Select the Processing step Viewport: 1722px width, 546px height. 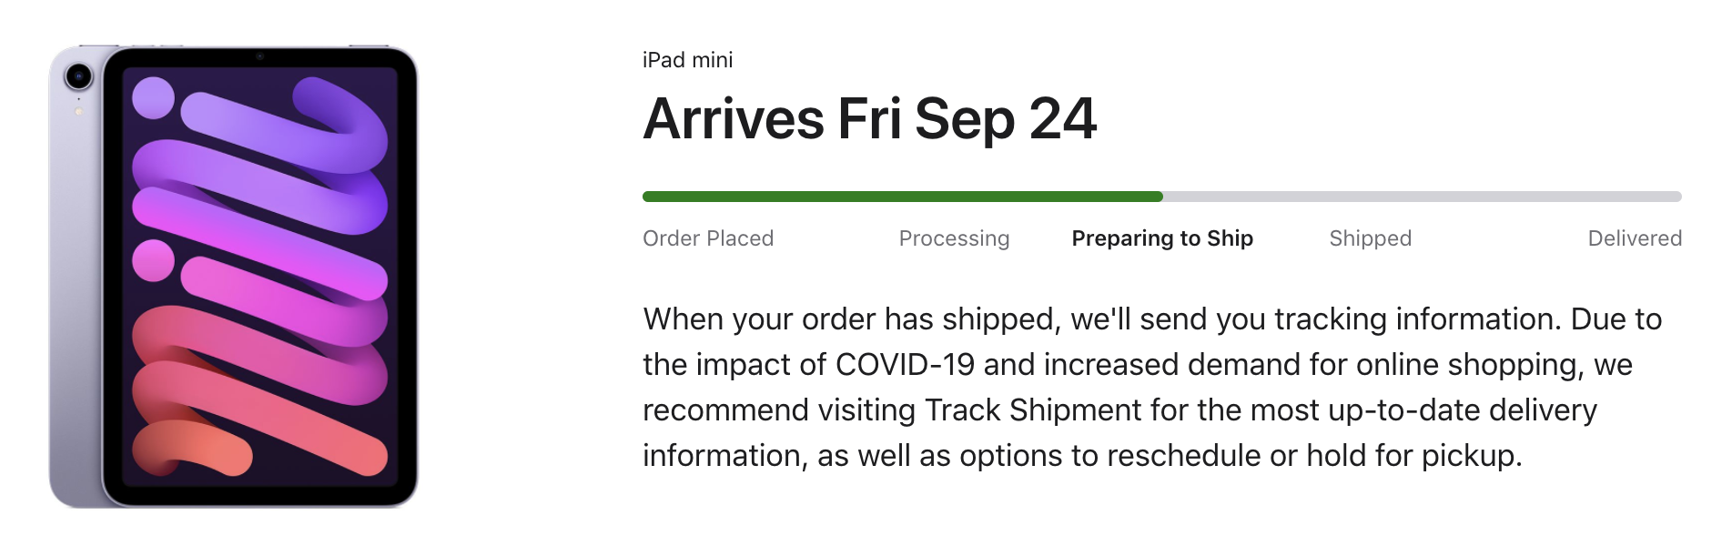pos(954,238)
